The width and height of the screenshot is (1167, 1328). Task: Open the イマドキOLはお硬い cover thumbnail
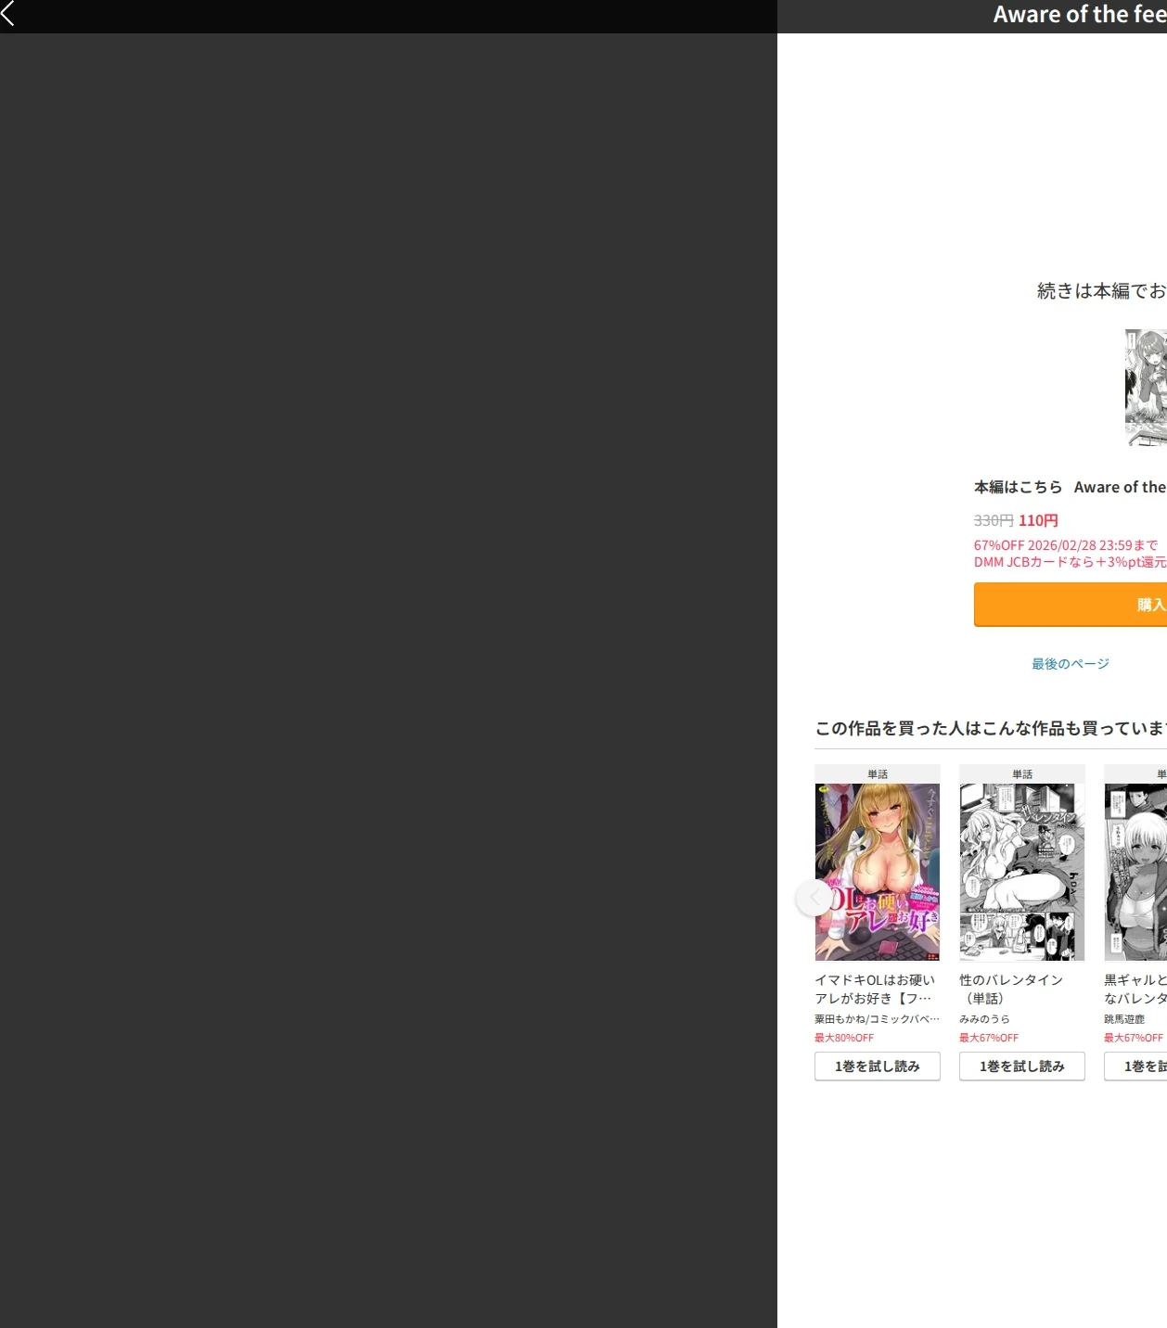pyautogui.click(x=878, y=872)
